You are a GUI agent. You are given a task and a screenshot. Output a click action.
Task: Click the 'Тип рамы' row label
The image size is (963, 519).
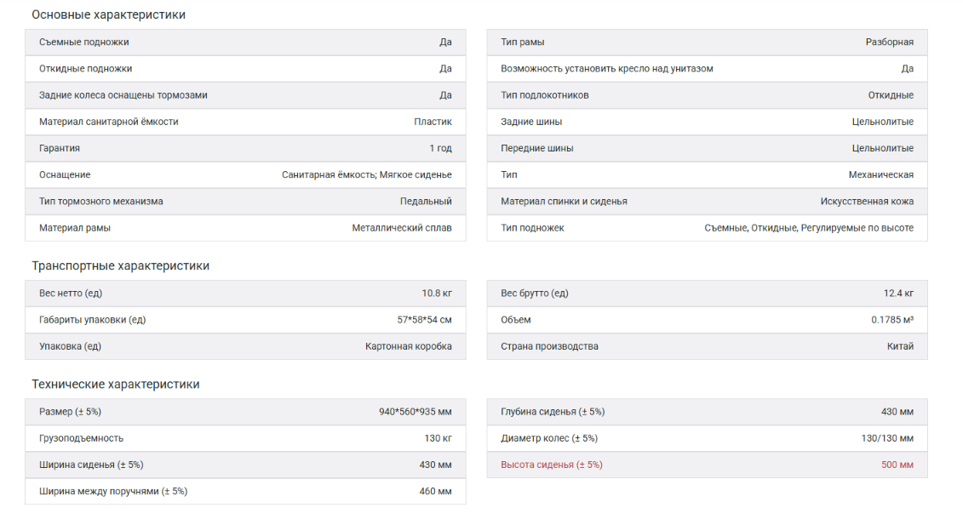(x=523, y=42)
